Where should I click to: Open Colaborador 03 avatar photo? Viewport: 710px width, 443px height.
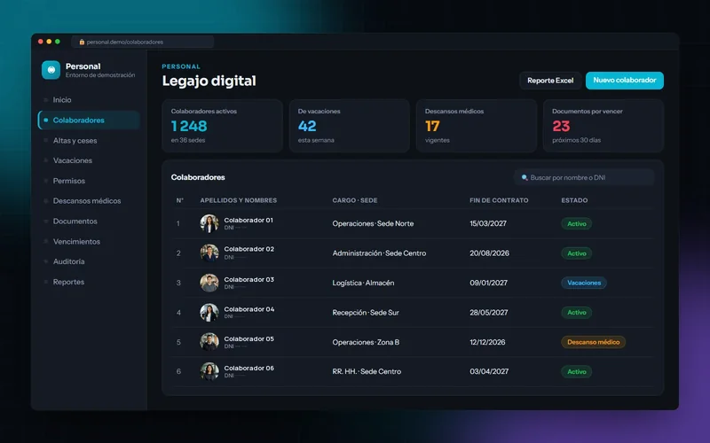click(209, 283)
